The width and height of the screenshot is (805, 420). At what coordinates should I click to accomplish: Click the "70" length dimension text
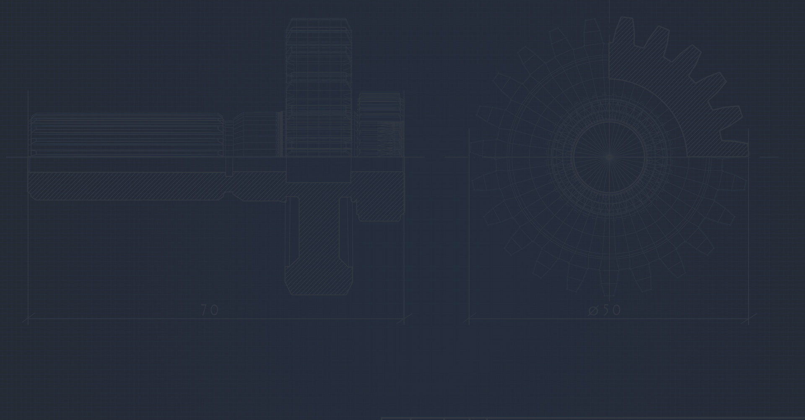click(x=210, y=310)
